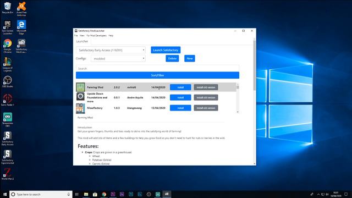Open the Satisfactory Early Access version dropdown
This screenshot has width=352, height=198.
111,50
